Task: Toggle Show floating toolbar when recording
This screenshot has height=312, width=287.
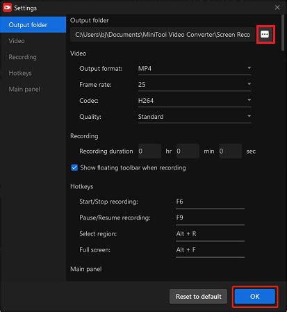Action: click(74, 167)
